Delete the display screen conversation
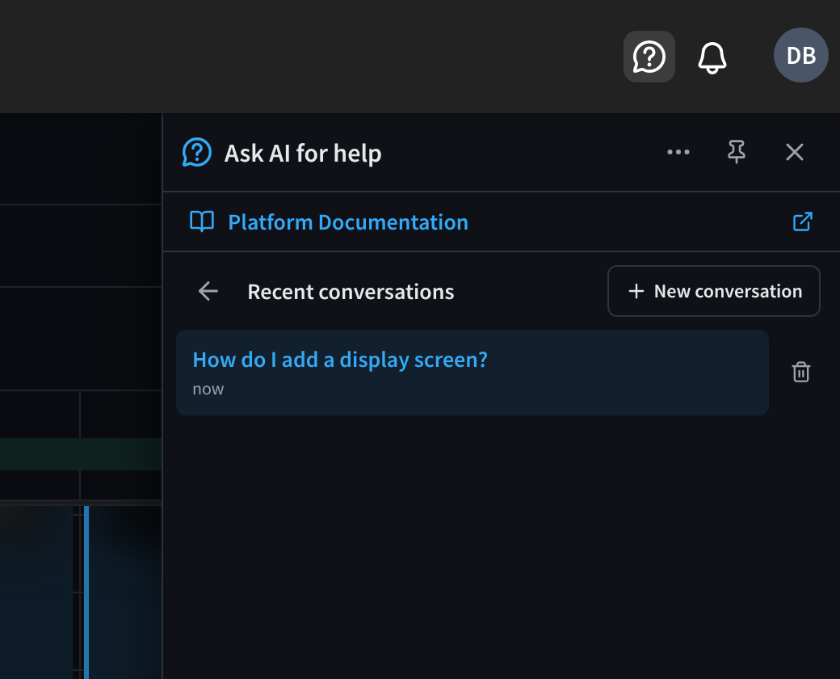This screenshot has height=679, width=840. tap(801, 372)
